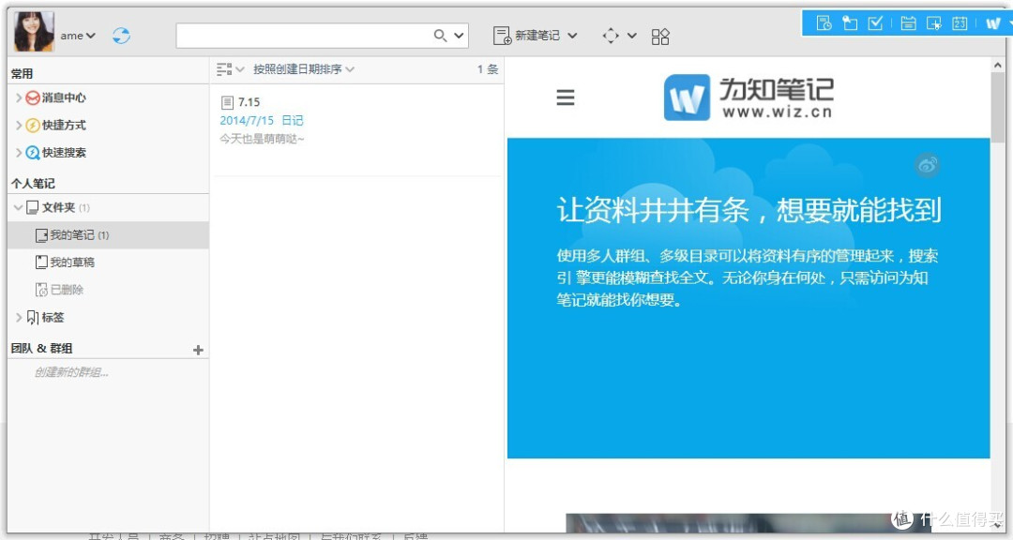Click the W Wiz logo in blue toolbar
The width and height of the screenshot is (1013, 540).
(x=993, y=23)
